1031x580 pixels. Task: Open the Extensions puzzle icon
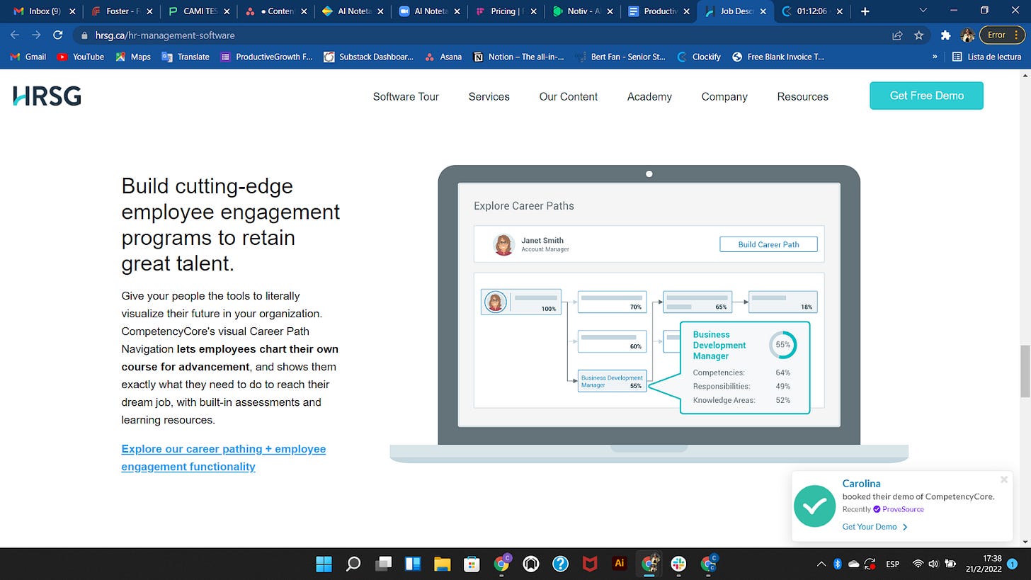pos(945,35)
